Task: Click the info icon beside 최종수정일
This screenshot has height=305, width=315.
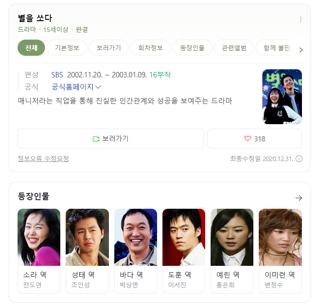Action: tap(299, 159)
